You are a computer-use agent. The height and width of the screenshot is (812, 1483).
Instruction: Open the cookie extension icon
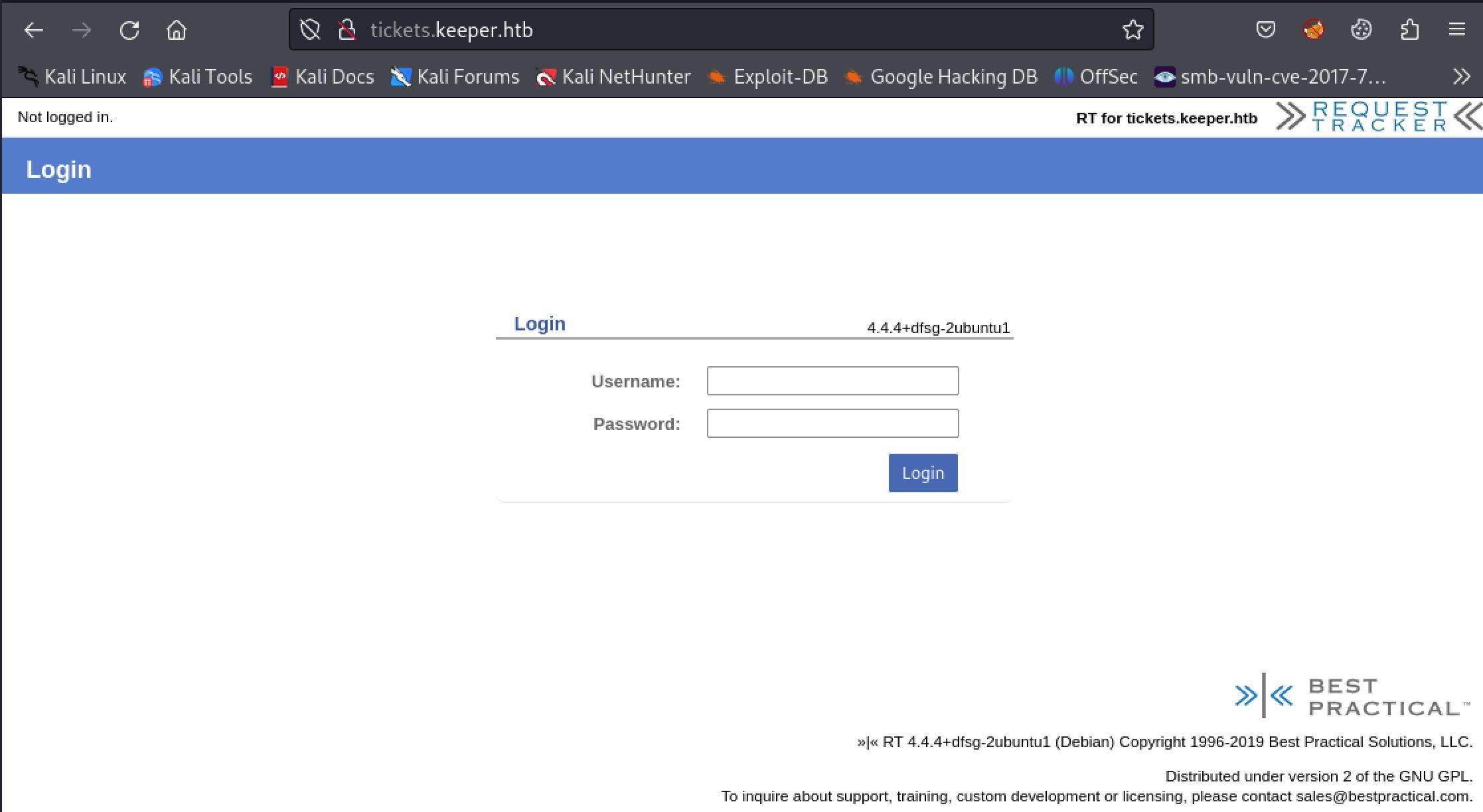1361,30
